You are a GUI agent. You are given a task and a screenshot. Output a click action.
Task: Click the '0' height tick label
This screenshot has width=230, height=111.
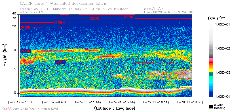15,93
